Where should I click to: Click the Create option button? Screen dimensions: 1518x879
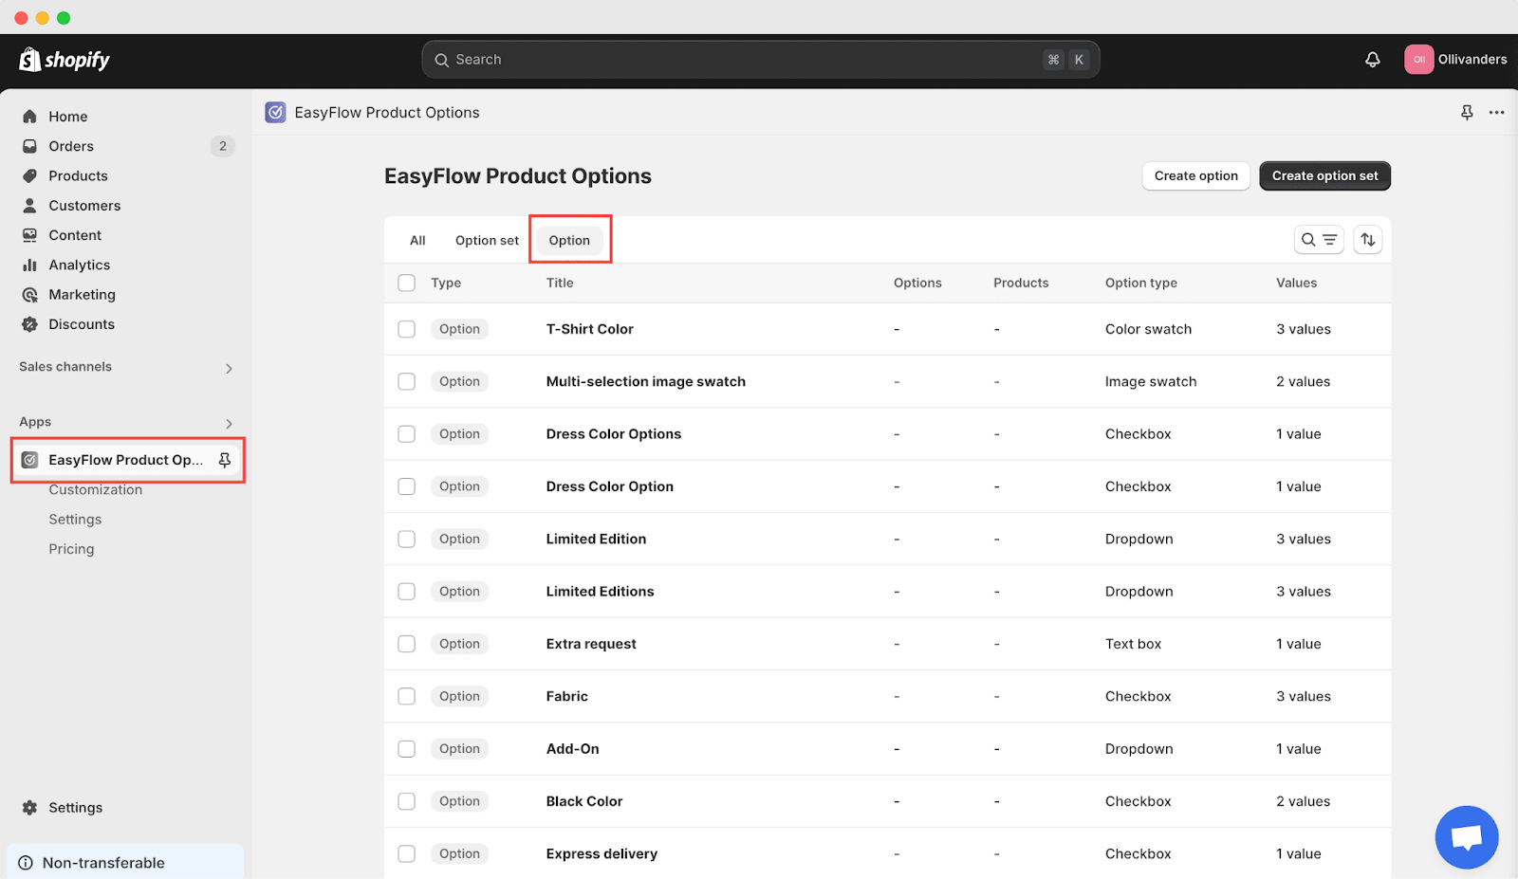pos(1195,176)
